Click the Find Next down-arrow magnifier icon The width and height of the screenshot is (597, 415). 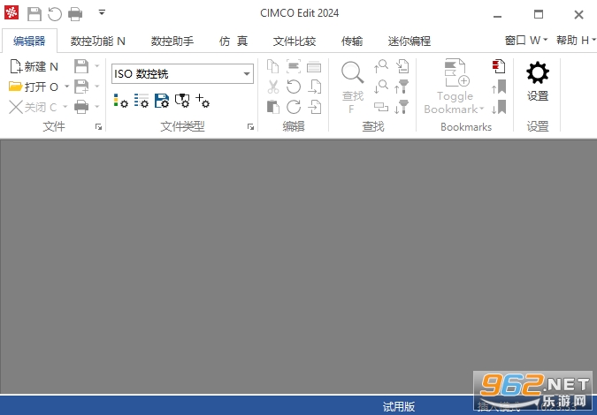[x=380, y=87]
